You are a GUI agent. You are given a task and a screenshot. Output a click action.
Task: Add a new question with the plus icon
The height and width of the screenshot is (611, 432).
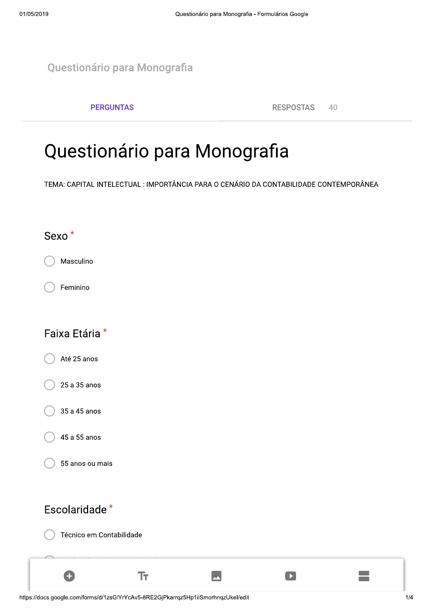point(69,575)
